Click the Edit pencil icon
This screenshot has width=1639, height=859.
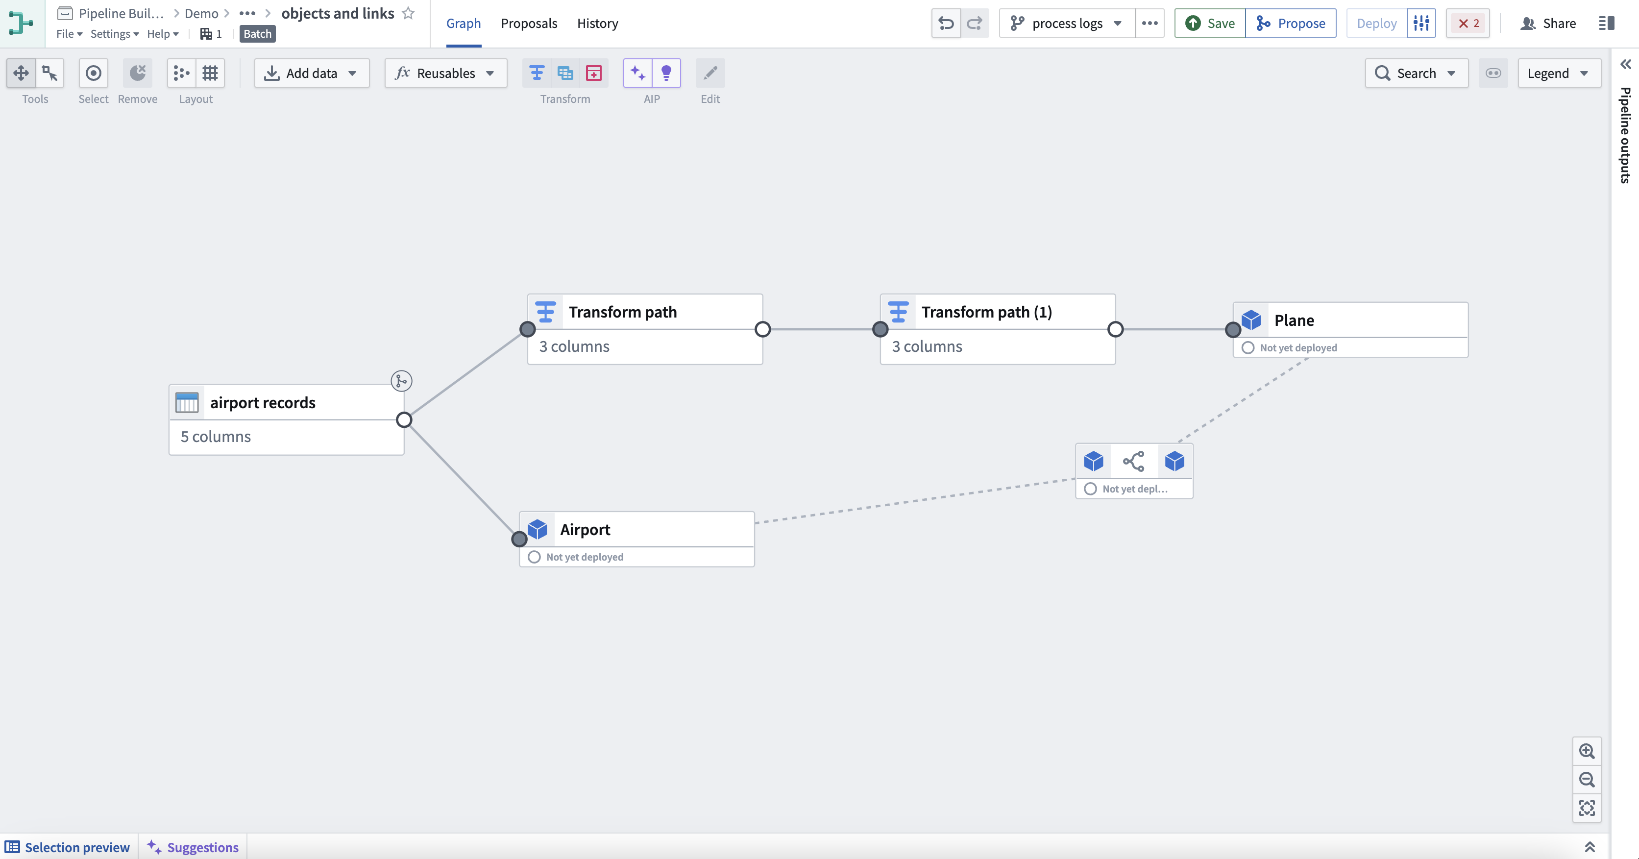tap(710, 73)
